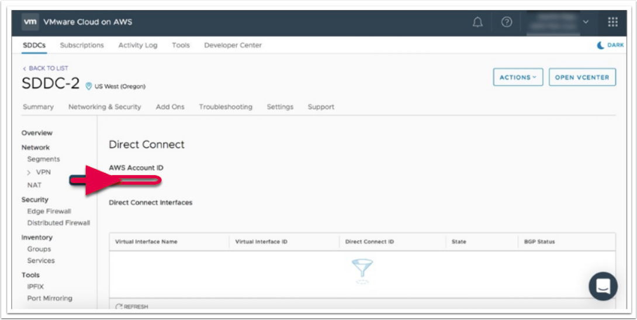Click the Direct Connect Interfaces label

[x=151, y=202]
